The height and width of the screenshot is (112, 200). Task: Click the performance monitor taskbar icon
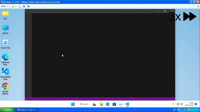(121, 104)
